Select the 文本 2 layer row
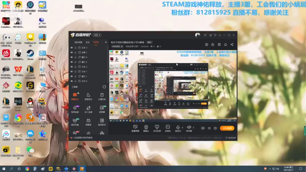Viewport: 306px width, 172px height. (88, 67)
